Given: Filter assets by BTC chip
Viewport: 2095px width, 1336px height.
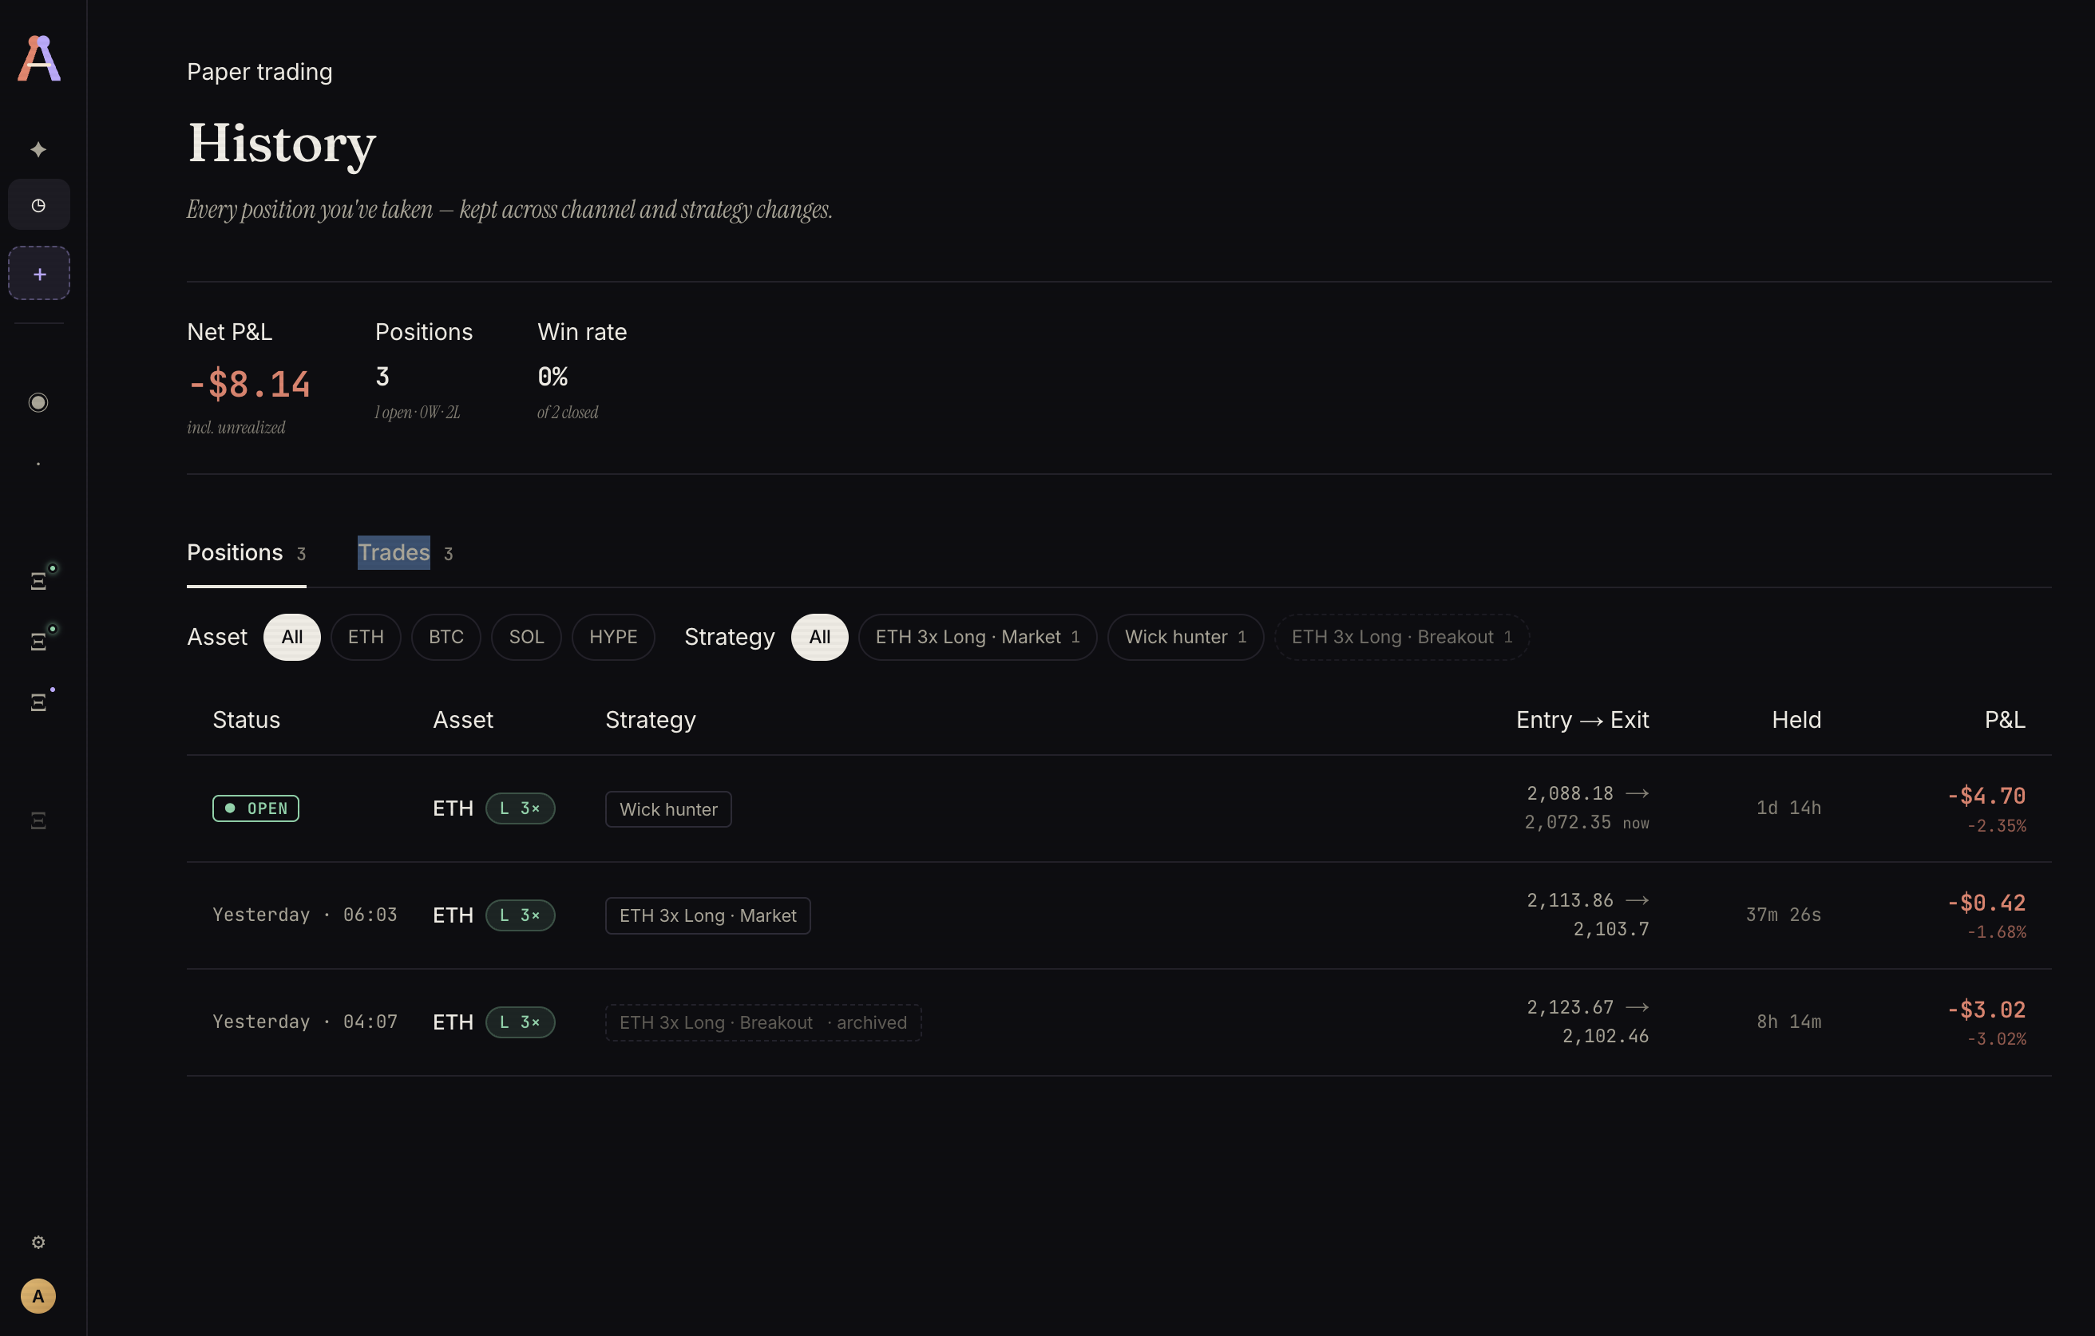Looking at the screenshot, I should [x=446, y=638].
